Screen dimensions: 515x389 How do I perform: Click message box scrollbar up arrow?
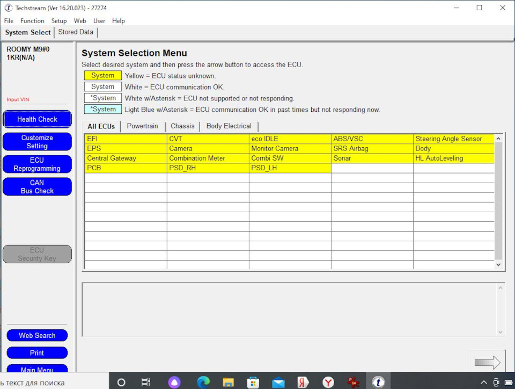click(500, 288)
